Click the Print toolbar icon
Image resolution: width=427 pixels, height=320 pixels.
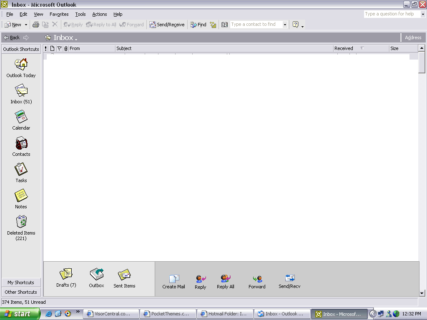(x=36, y=25)
